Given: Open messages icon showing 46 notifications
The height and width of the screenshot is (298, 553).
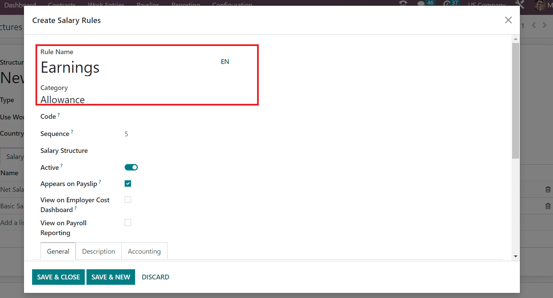Looking at the screenshot, I should point(425,3).
